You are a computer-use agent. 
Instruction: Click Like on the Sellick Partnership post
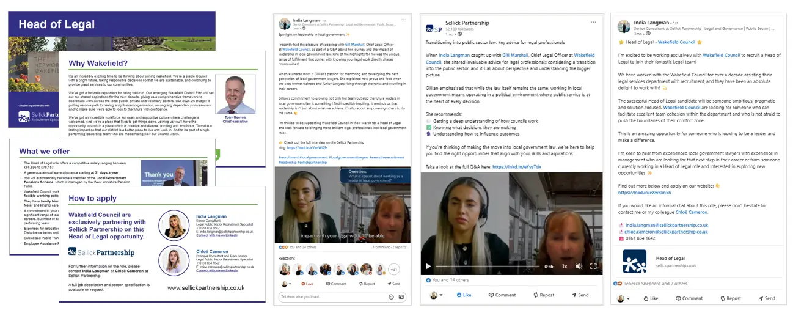[x=464, y=295]
